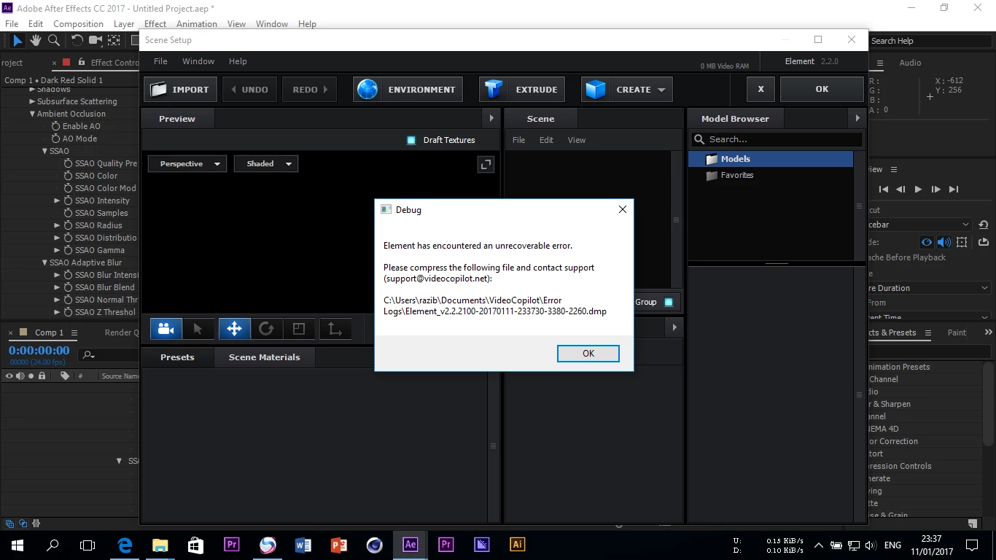Select the pointer select tool in Scene Setup
The image size is (996, 560).
(x=198, y=329)
